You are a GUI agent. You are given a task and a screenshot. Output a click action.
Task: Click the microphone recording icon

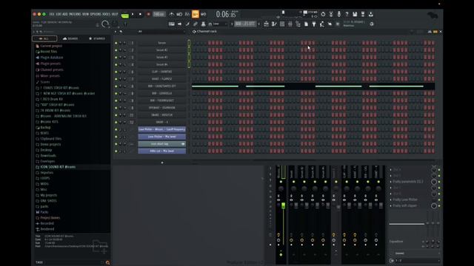tap(339, 14)
